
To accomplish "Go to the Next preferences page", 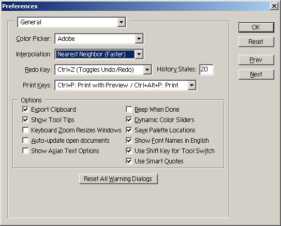I will [x=256, y=74].
